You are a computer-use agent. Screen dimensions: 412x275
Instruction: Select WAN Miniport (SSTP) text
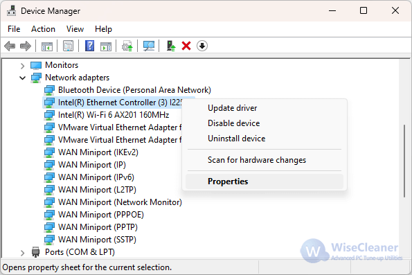coord(97,240)
